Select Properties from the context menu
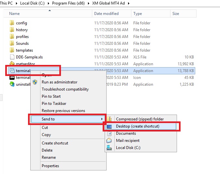The width and height of the screenshot is (220, 174). pyautogui.click(x=50, y=166)
